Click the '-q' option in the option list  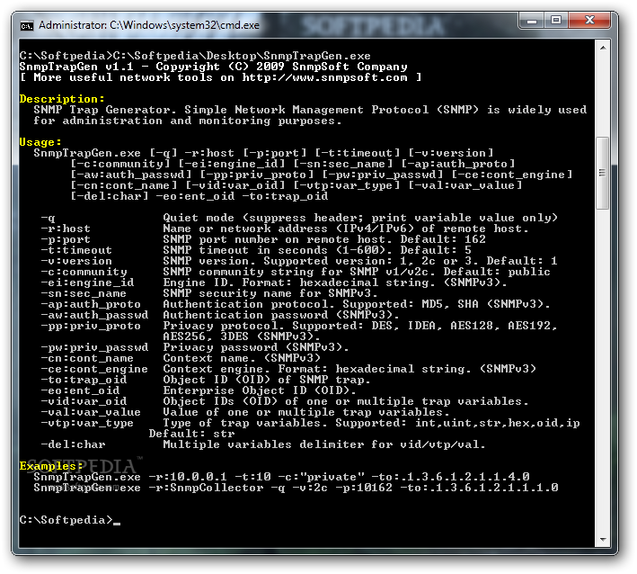48,218
